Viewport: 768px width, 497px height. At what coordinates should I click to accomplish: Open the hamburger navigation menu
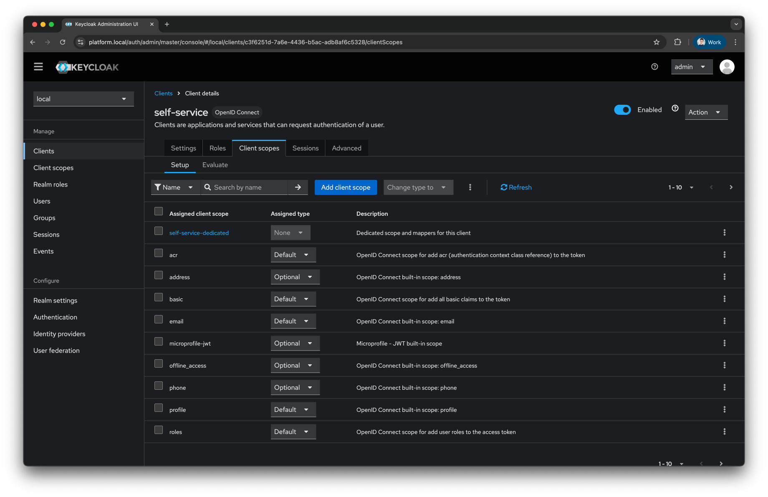click(38, 66)
